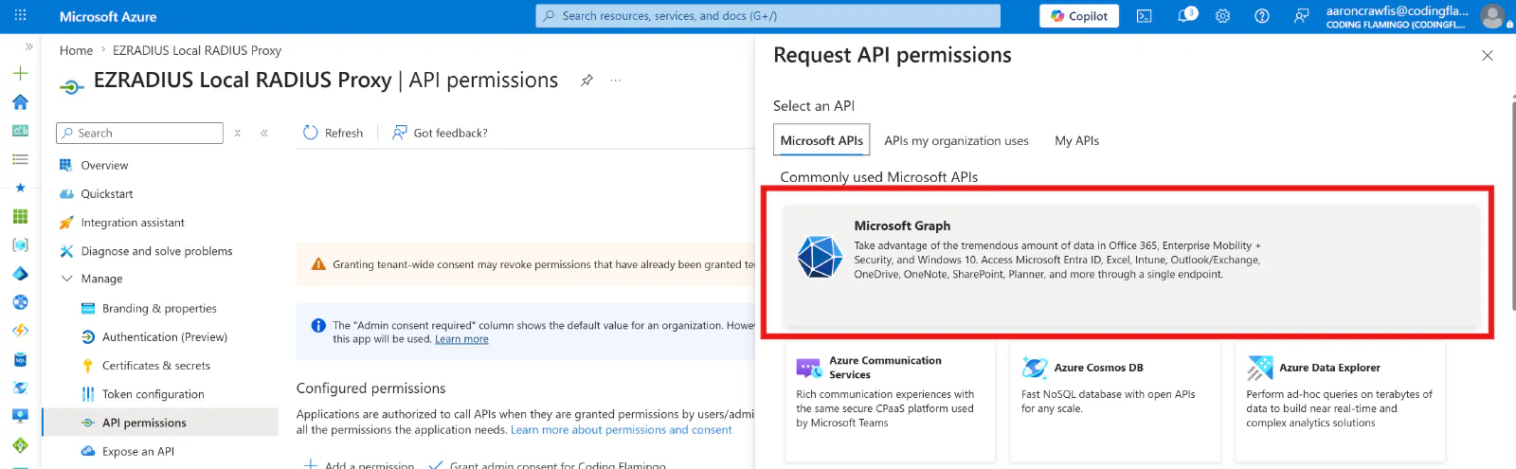
Task: Click the Azure Communication Services icon
Action: coord(809,368)
